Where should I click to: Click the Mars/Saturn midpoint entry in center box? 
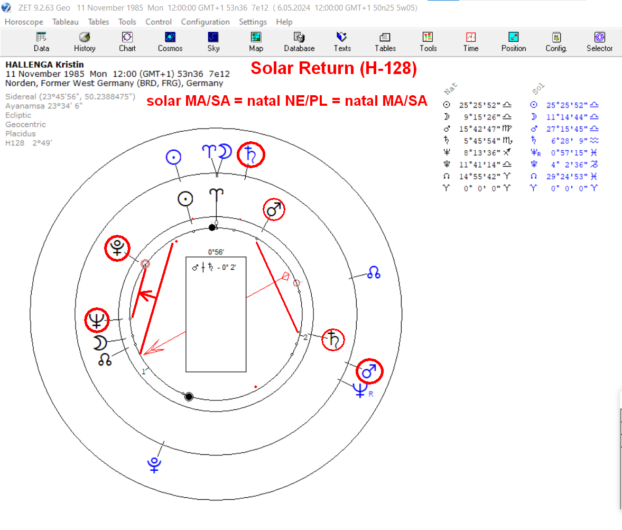[214, 267]
